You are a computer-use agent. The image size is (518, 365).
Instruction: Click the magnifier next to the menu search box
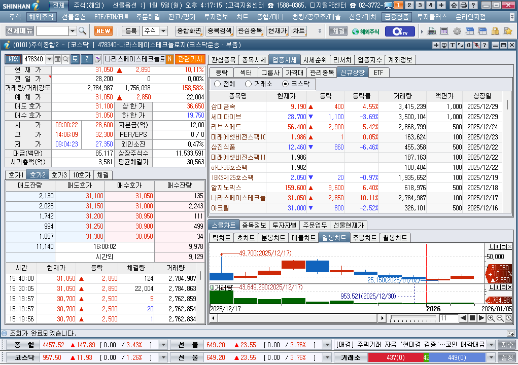coord(82,31)
